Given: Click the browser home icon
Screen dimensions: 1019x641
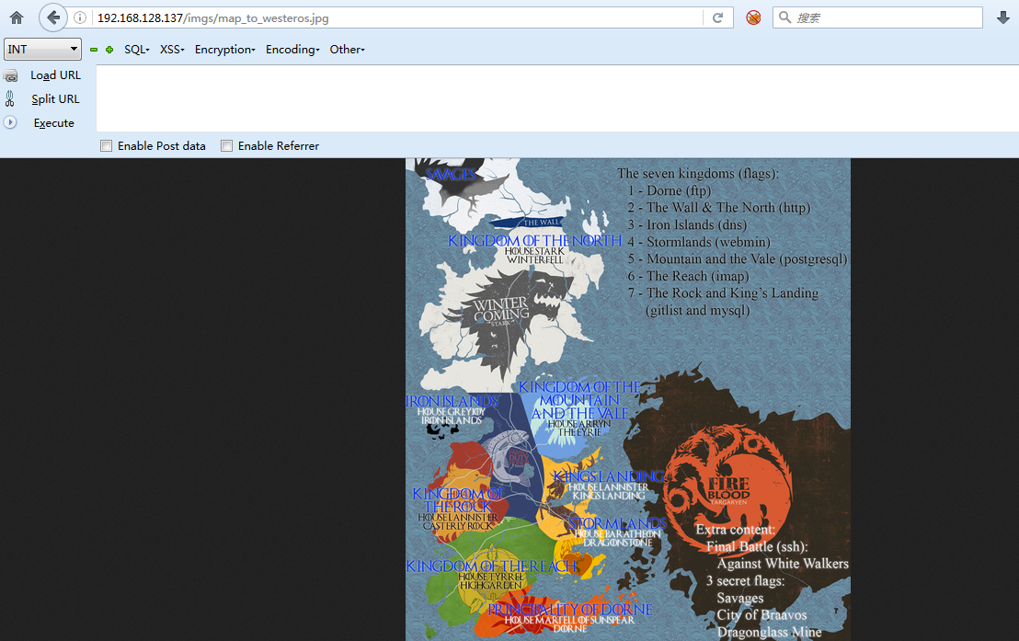Looking at the screenshot, I should pyautogui.click(x=17, y=18).
